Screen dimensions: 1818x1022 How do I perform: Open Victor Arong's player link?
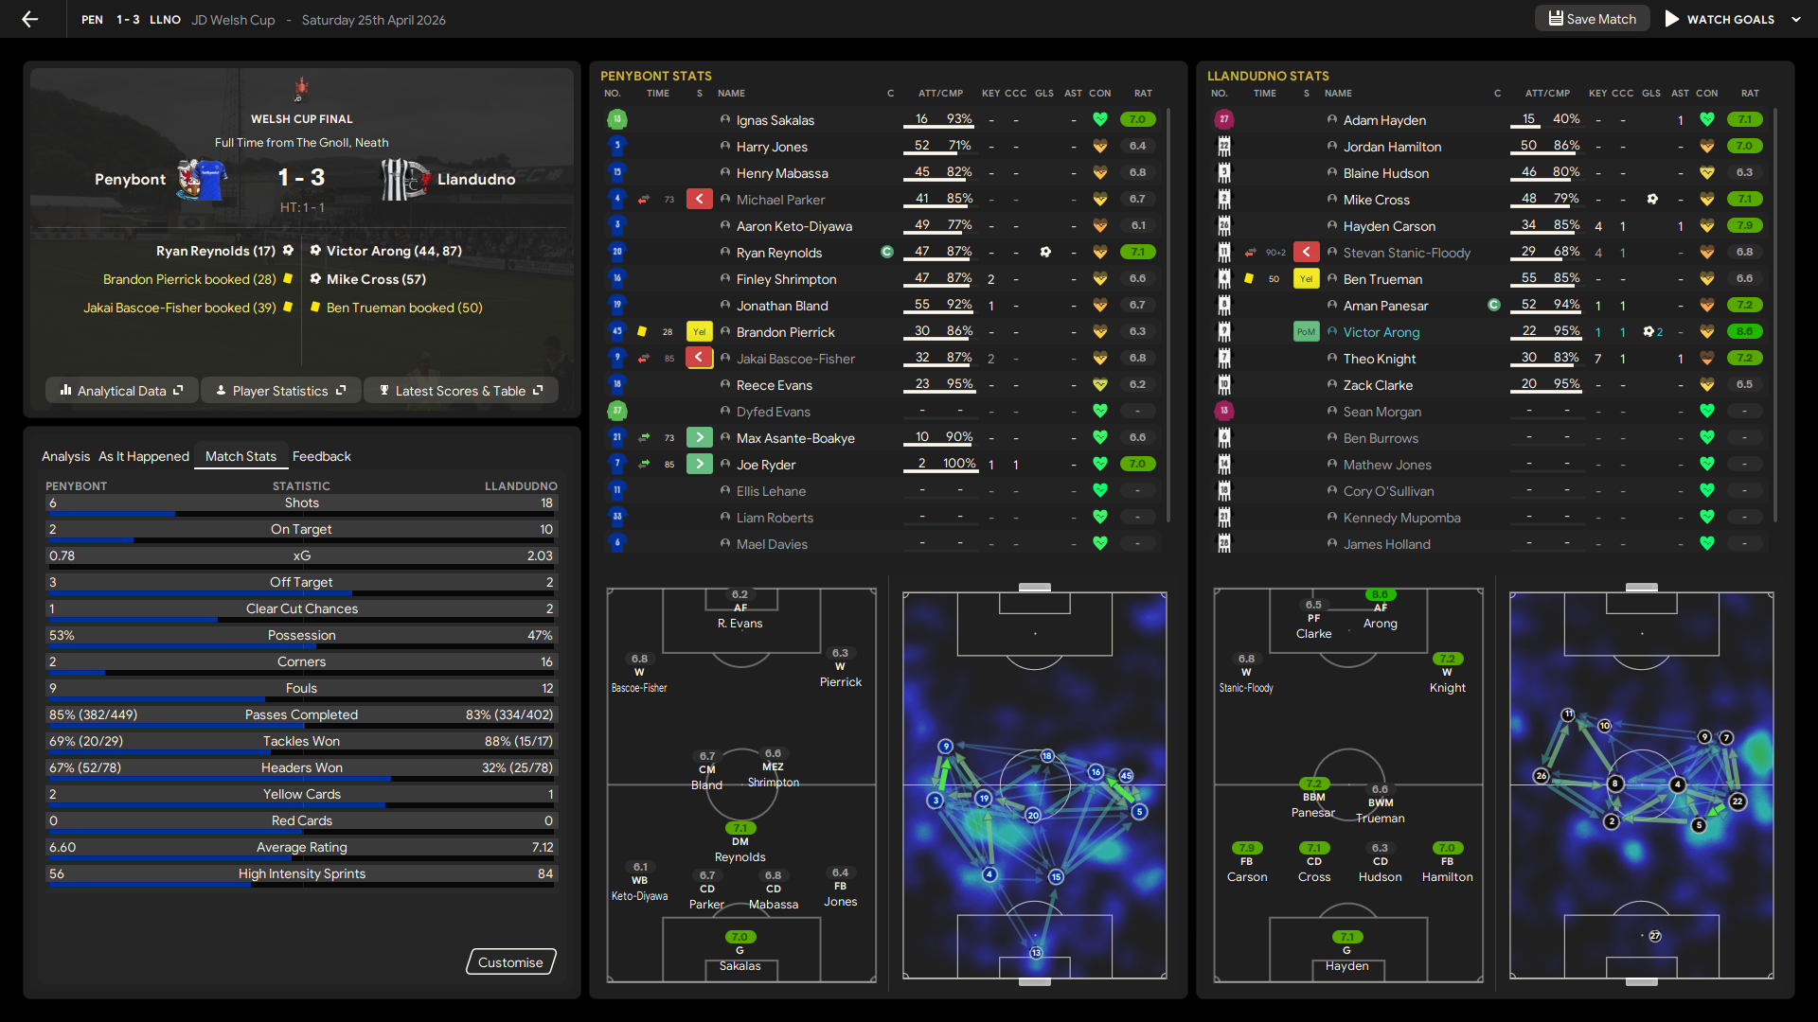(1381, 332)
